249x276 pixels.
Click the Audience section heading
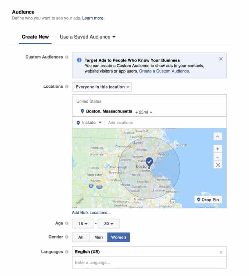click(23, 12)
